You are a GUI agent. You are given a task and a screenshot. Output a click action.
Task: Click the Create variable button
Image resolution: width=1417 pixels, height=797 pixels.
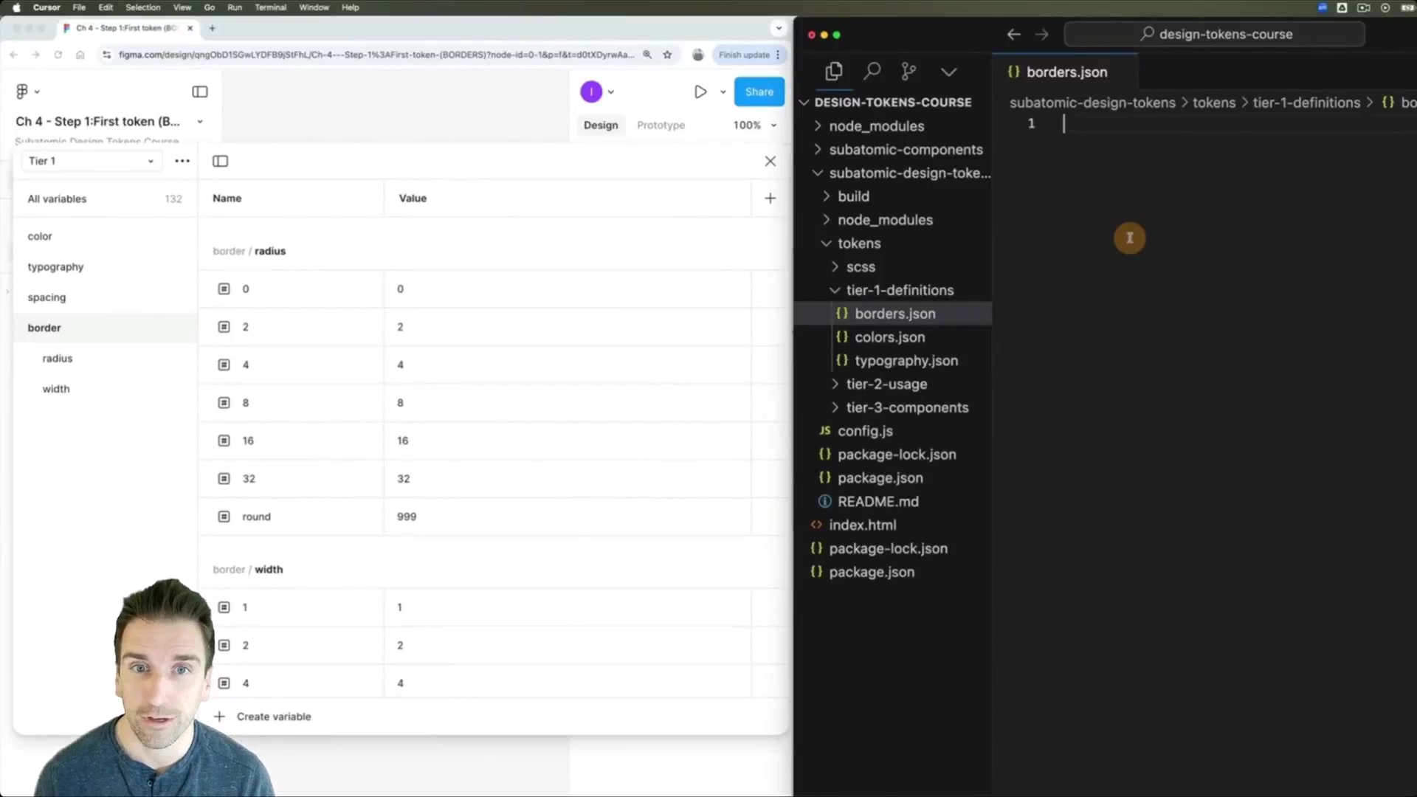[x=262, y=717]
